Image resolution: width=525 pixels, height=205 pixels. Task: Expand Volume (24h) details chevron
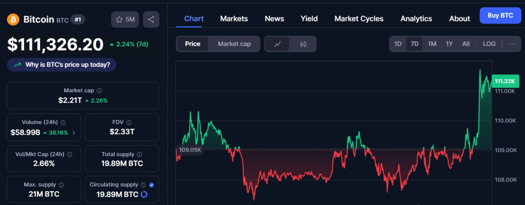pyautogui.click(x=74, y=132)
